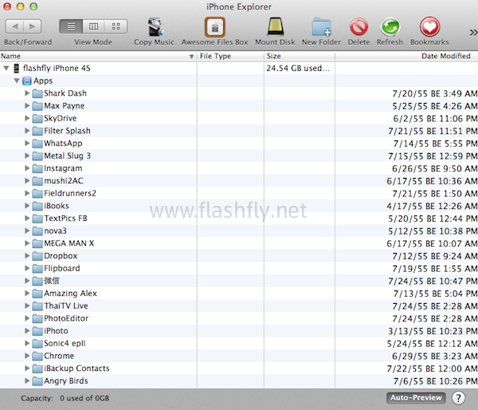Switch to icon grid view mode

(115, 27)
